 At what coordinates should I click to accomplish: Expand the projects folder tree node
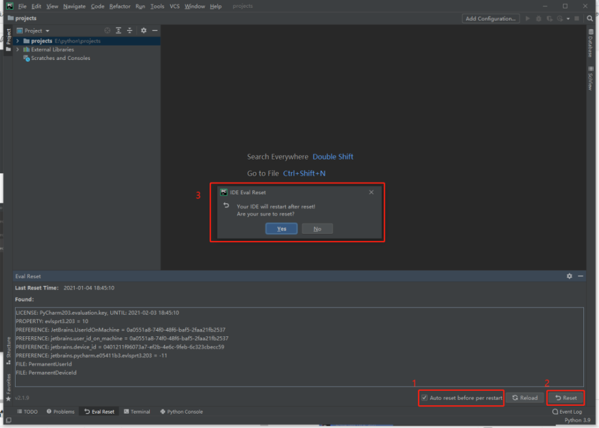click(x=17, y=41)
